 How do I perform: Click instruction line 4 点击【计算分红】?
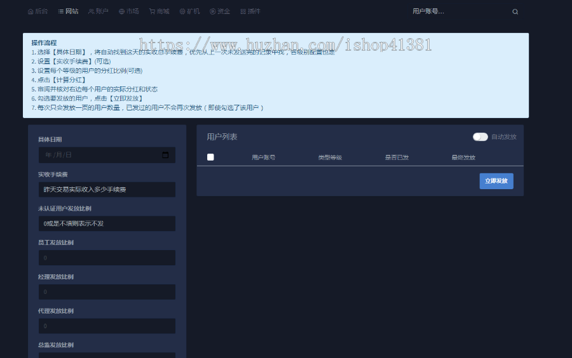coord(59,80)
